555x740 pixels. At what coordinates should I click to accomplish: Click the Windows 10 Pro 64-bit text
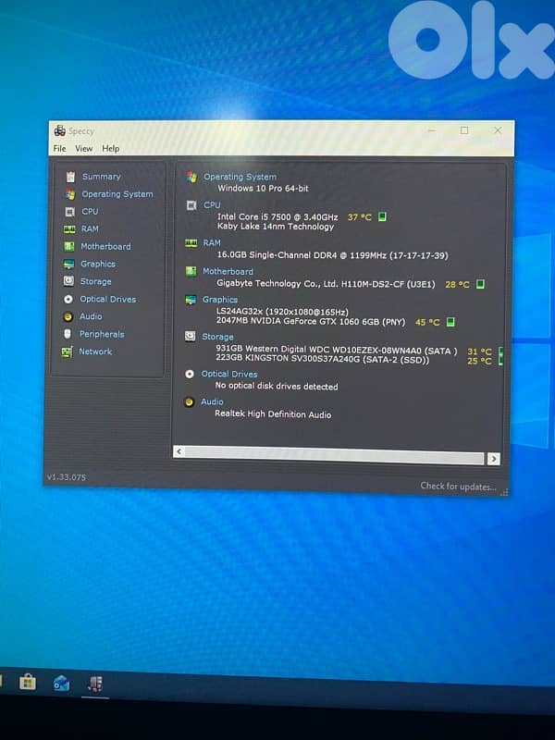click(x=263, y=189)
